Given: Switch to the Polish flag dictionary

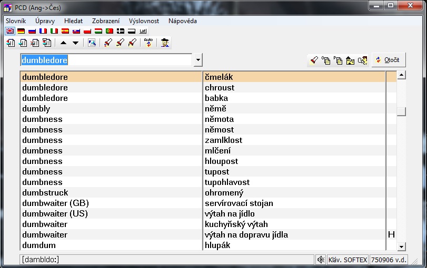Looking at the screenshot, I should point(87,31).
